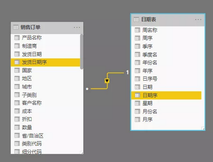Click the 销售订单 table header icon

(x=16, y=27)
